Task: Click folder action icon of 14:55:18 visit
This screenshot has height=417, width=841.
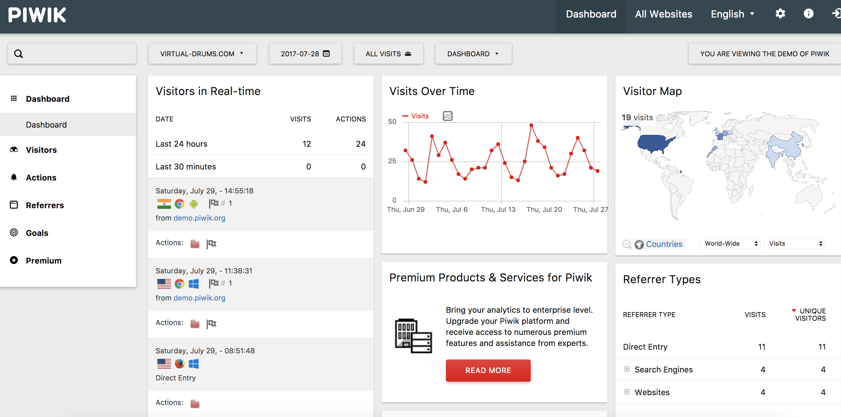Action: [x=195, y=244]
